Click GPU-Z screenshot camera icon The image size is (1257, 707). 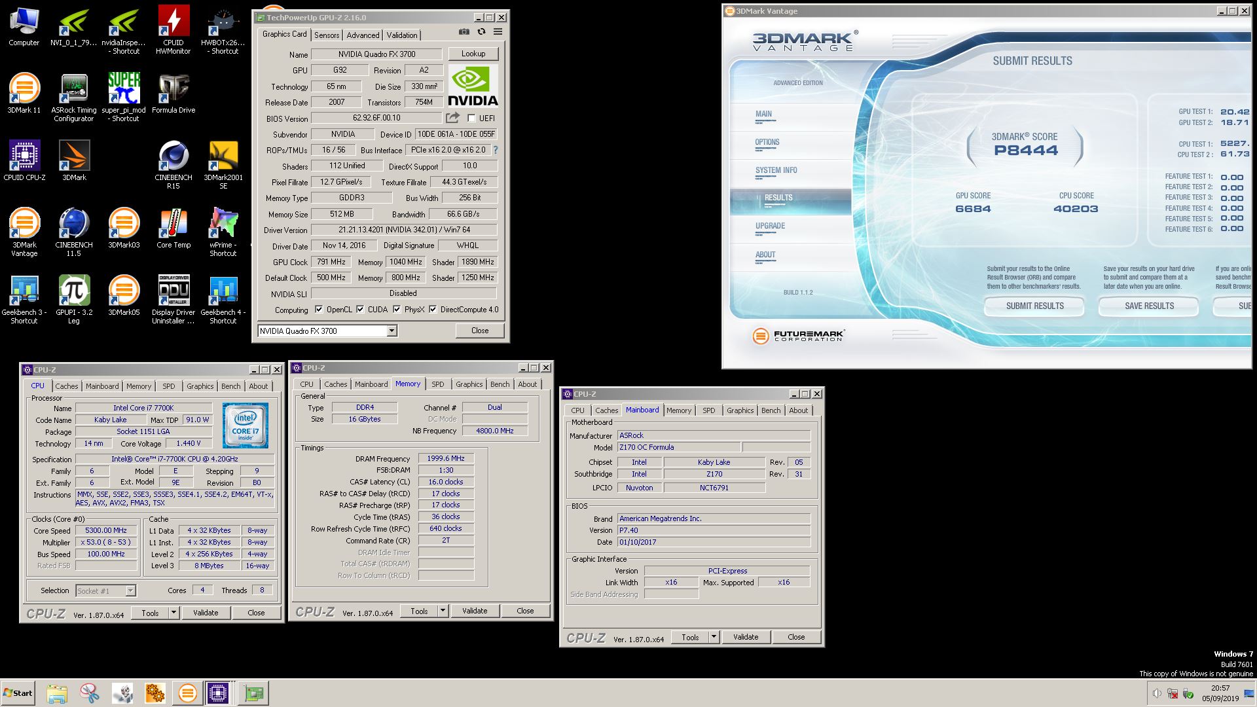[464, 31]
